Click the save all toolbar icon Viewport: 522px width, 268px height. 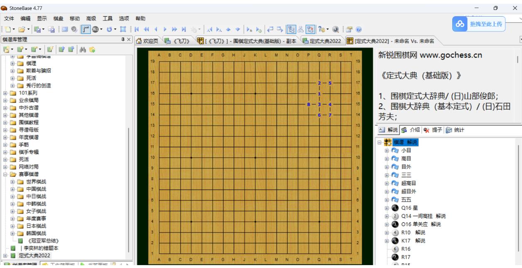pyautogui.click(x=52, y=29)
